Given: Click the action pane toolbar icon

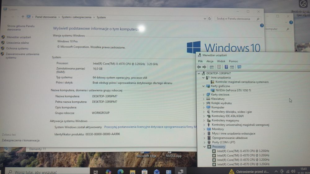Looking at the screenshot, I should (232, 67).
